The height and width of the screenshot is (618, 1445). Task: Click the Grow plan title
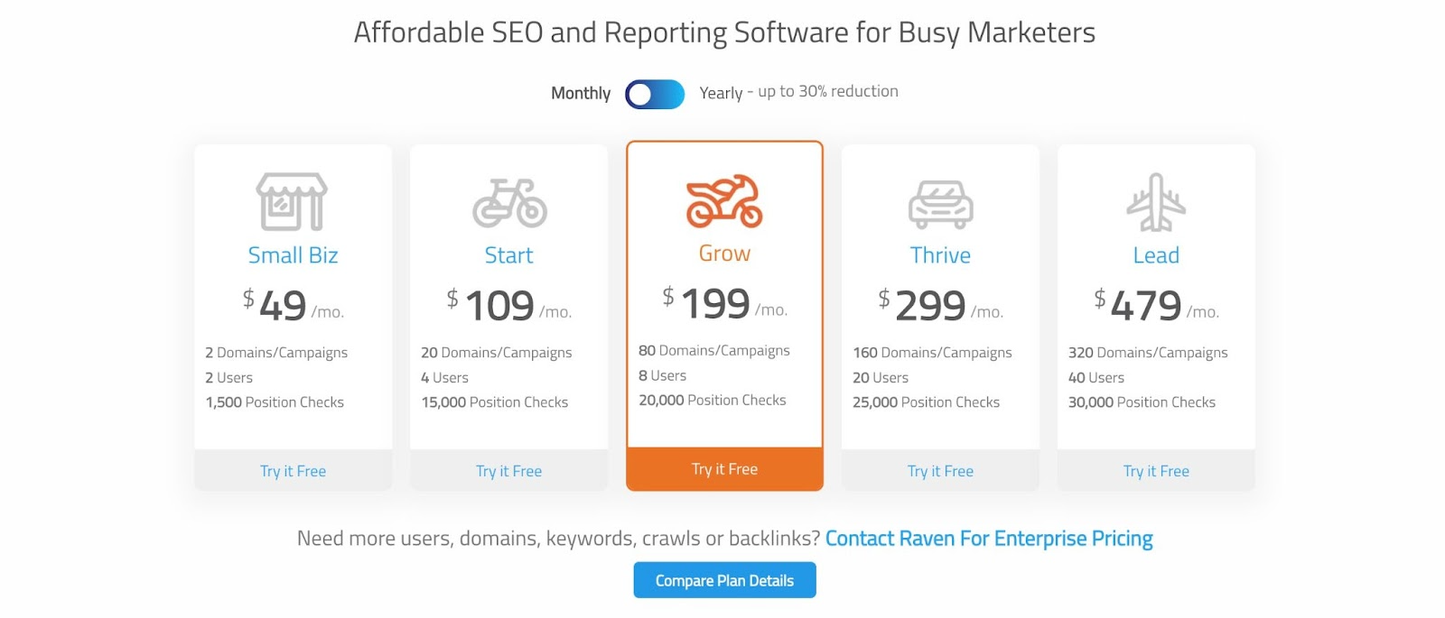point(724,254)
